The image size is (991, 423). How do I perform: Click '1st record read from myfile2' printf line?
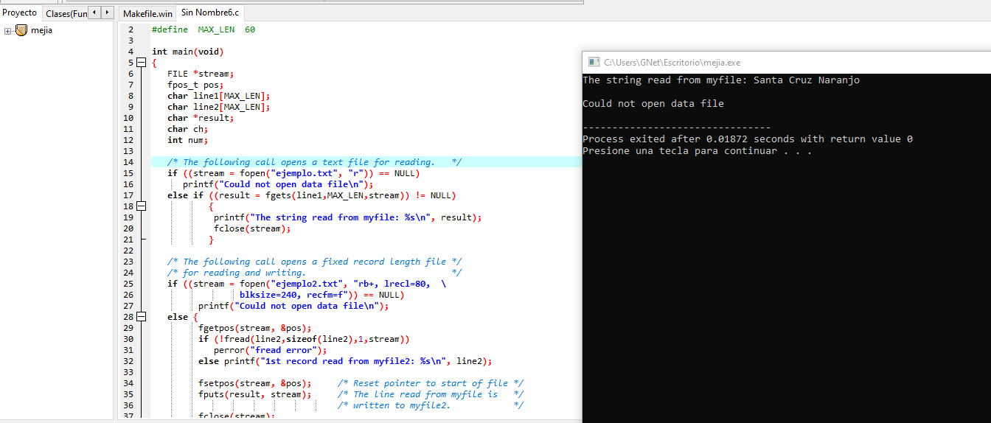(x=345, y=361)
